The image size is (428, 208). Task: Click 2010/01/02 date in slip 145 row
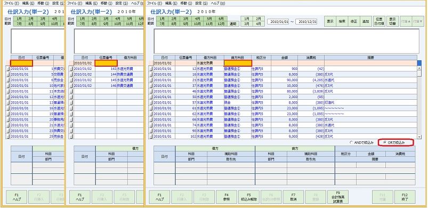coord(84,80)
